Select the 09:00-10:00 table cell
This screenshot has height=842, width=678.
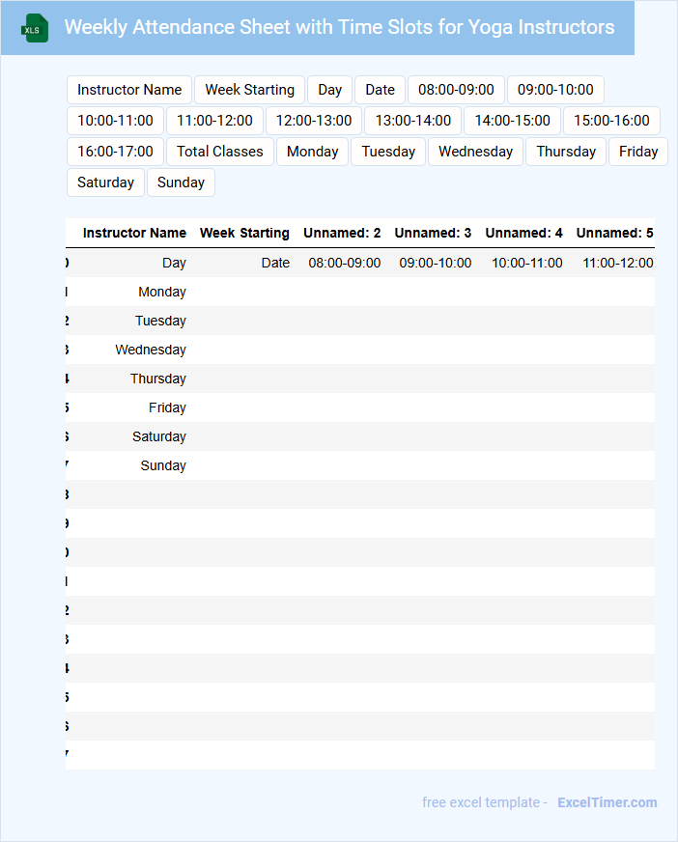click(436, 263)
